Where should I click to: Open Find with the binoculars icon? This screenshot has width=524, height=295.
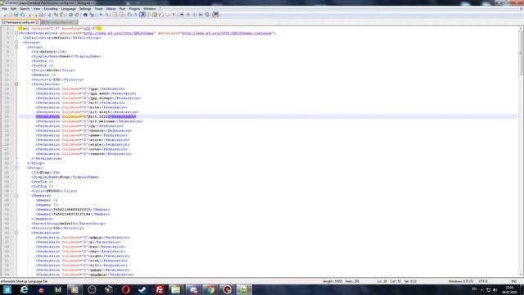(x=85, y=15)
